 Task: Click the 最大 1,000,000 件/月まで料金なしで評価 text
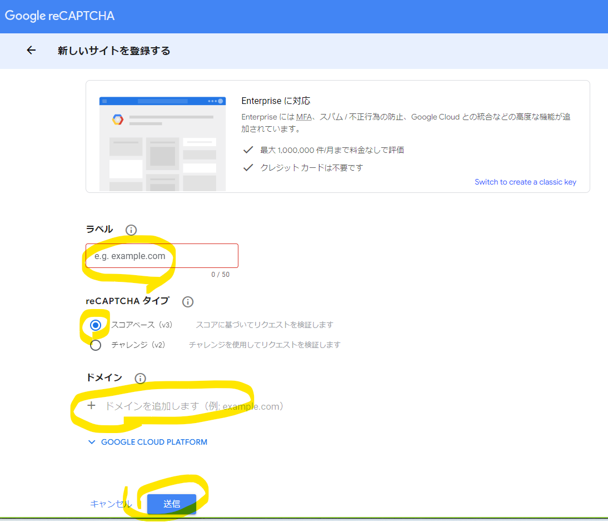click(332, 150)
